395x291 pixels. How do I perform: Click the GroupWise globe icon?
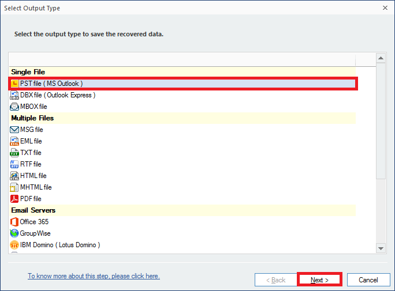point(14,233)
